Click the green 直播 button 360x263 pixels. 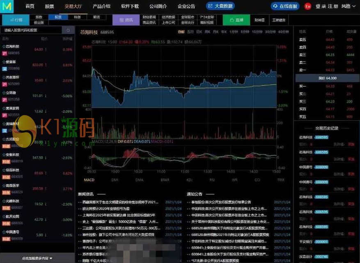coord(236,20)
